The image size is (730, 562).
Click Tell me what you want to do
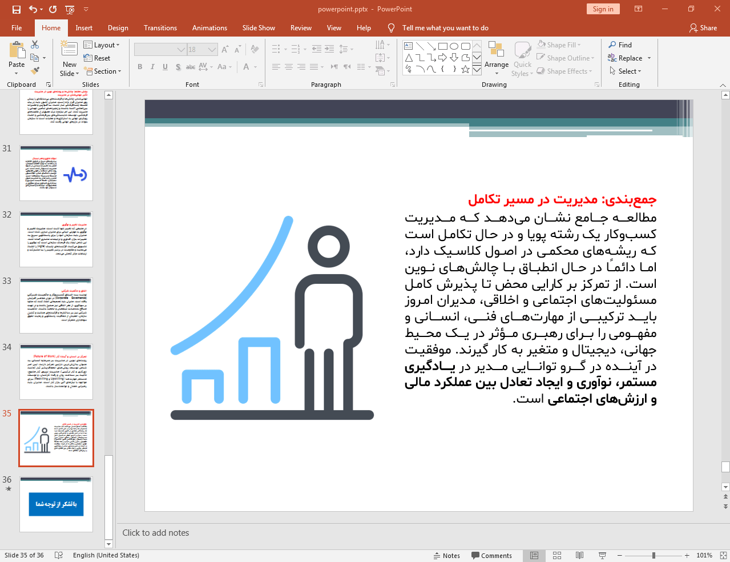tap(445, 27)
